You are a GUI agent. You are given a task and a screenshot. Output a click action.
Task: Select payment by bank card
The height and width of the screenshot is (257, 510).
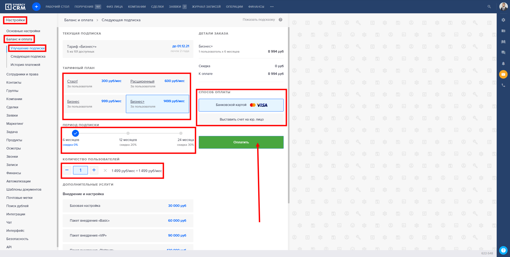241,105
